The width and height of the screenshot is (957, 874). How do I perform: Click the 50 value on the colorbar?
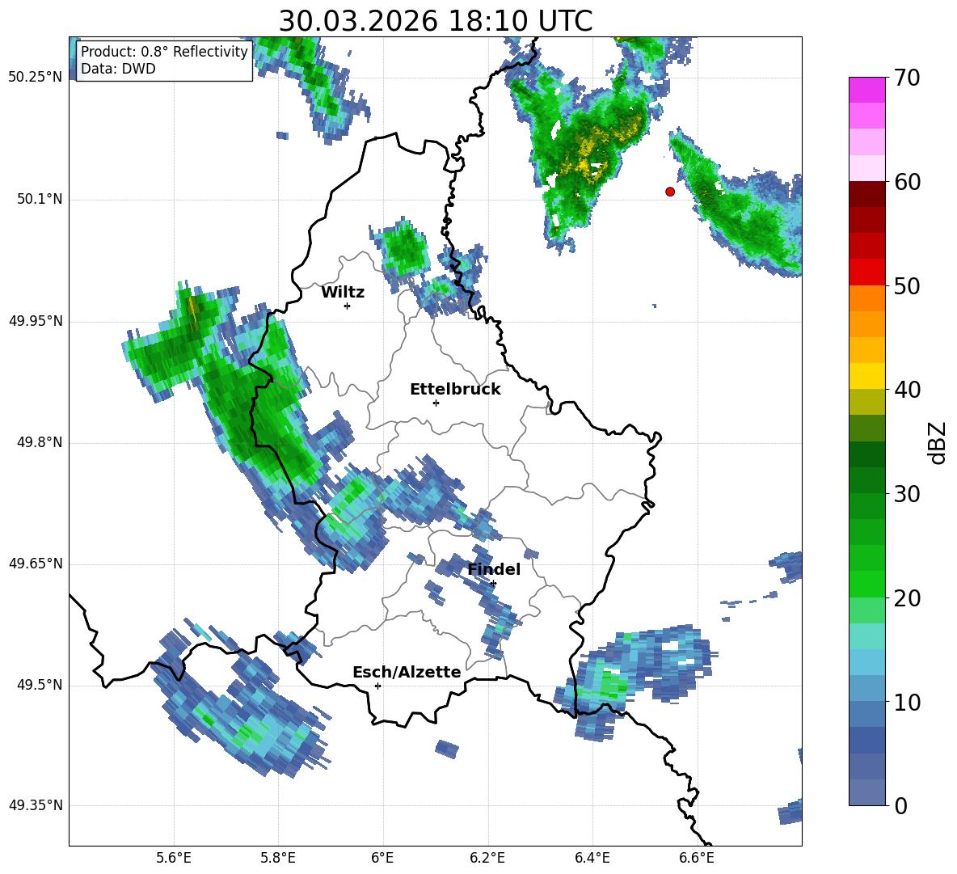907,285
